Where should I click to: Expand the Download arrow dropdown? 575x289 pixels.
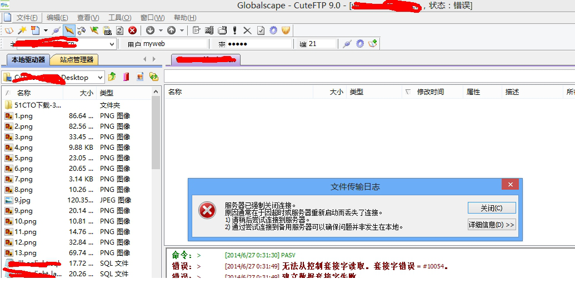coord(160,31)
